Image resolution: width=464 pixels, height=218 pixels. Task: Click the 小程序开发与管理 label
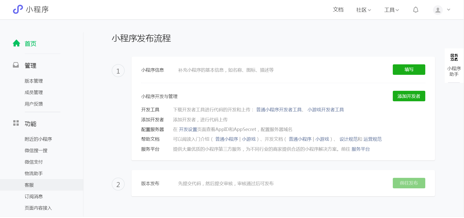tap(159, 97)
